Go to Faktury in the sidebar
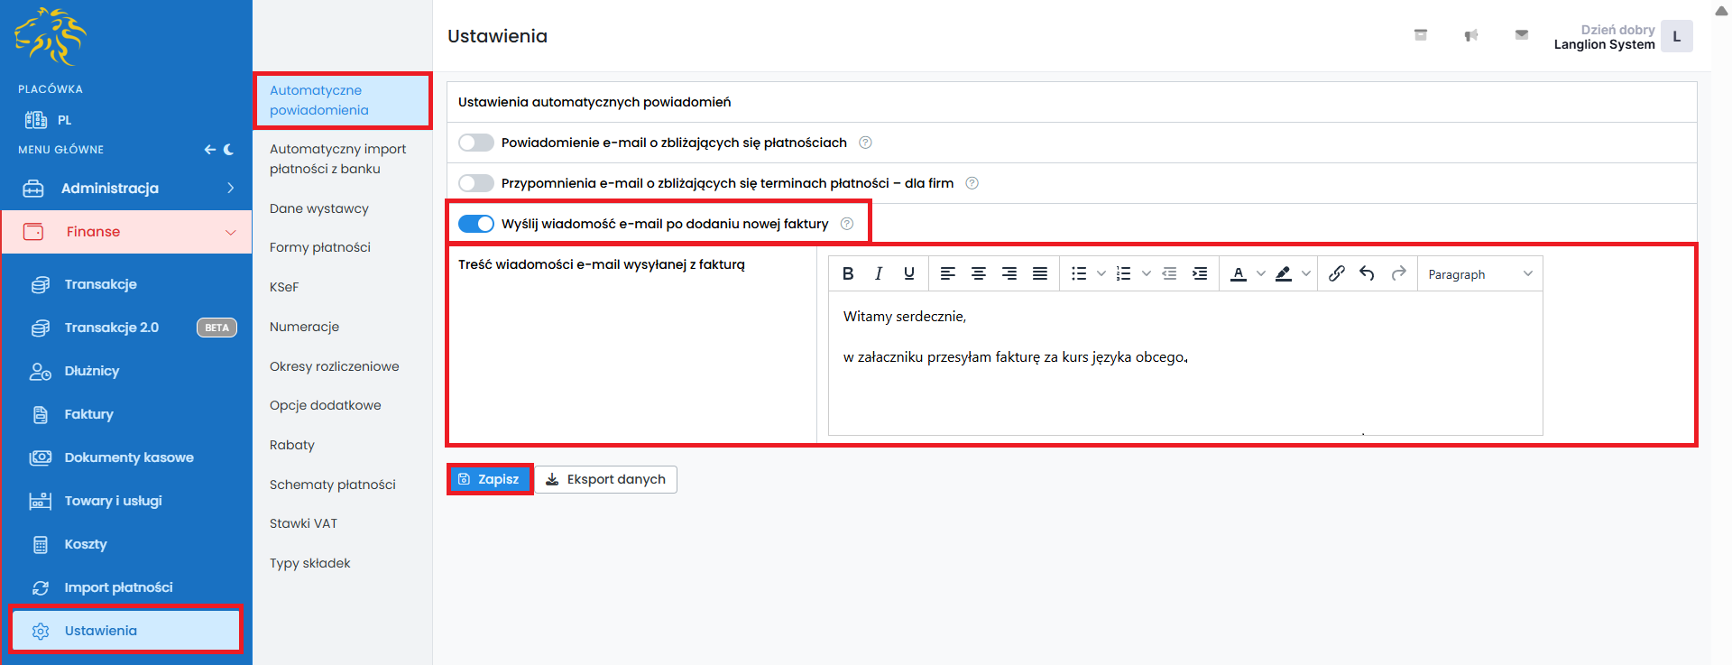The image size is (1732, 665). point(88,414)
